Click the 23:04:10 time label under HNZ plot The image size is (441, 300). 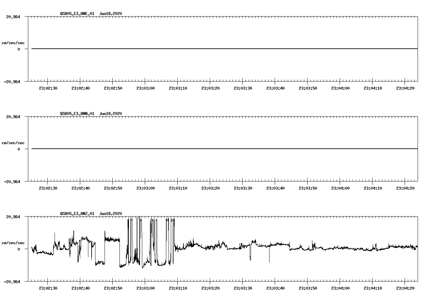click(x=373, y=288)
